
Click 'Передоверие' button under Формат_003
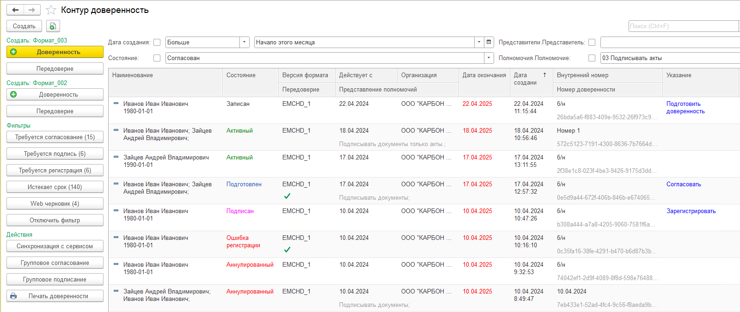(x=55, y=68)
